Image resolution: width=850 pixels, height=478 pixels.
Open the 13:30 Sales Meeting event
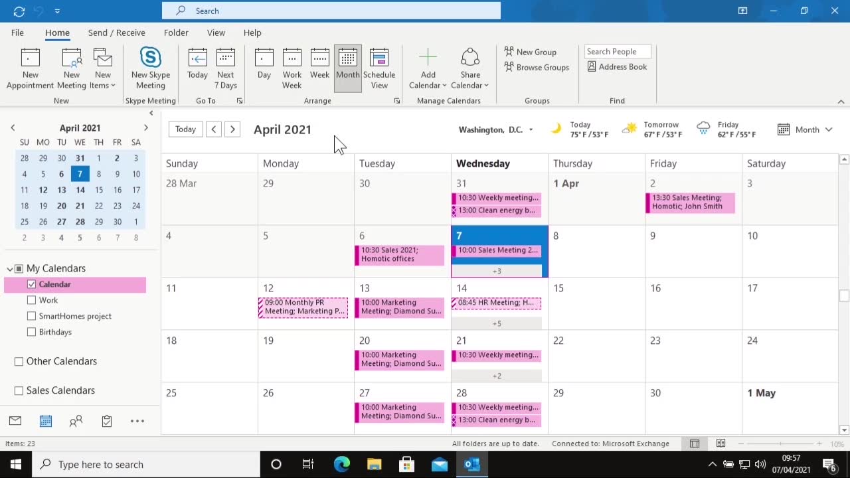(691, 202)
